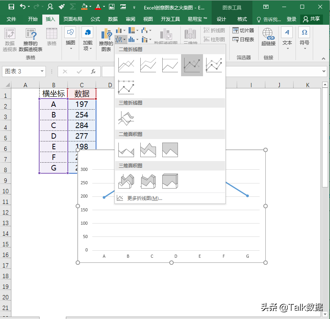The image size is (330, 319).
Task: Open the 格式 chart tools tab
Action: pyautogui.click(x=242, y=19)
